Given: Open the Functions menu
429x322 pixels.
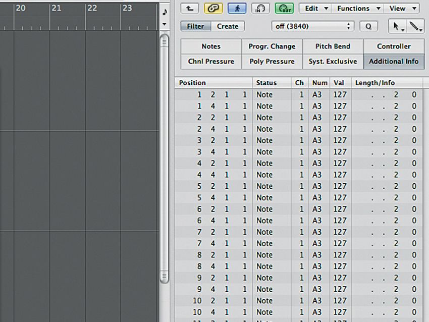Looking at the screenshot, I should click(x=357, y=8).
